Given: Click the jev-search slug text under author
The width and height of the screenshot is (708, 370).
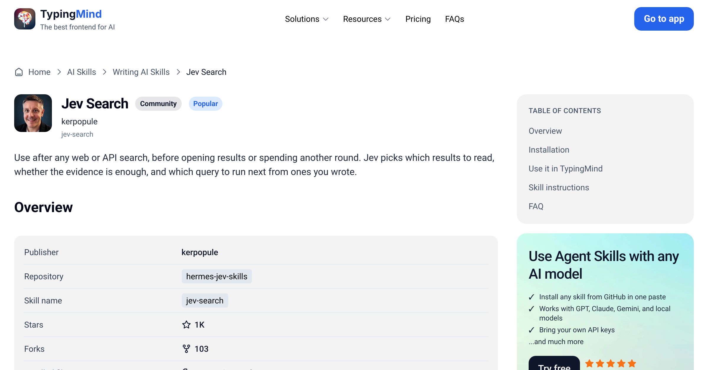Looking at the screenshot, I should (x=77, y=134).
